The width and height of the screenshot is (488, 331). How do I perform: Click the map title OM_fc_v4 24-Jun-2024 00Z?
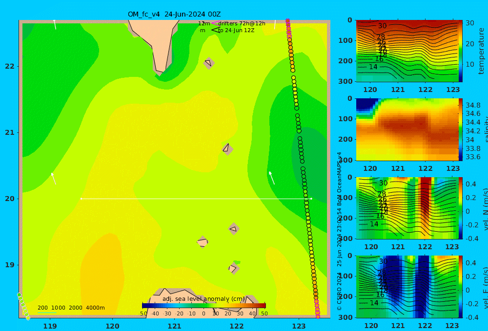(174, 14)
